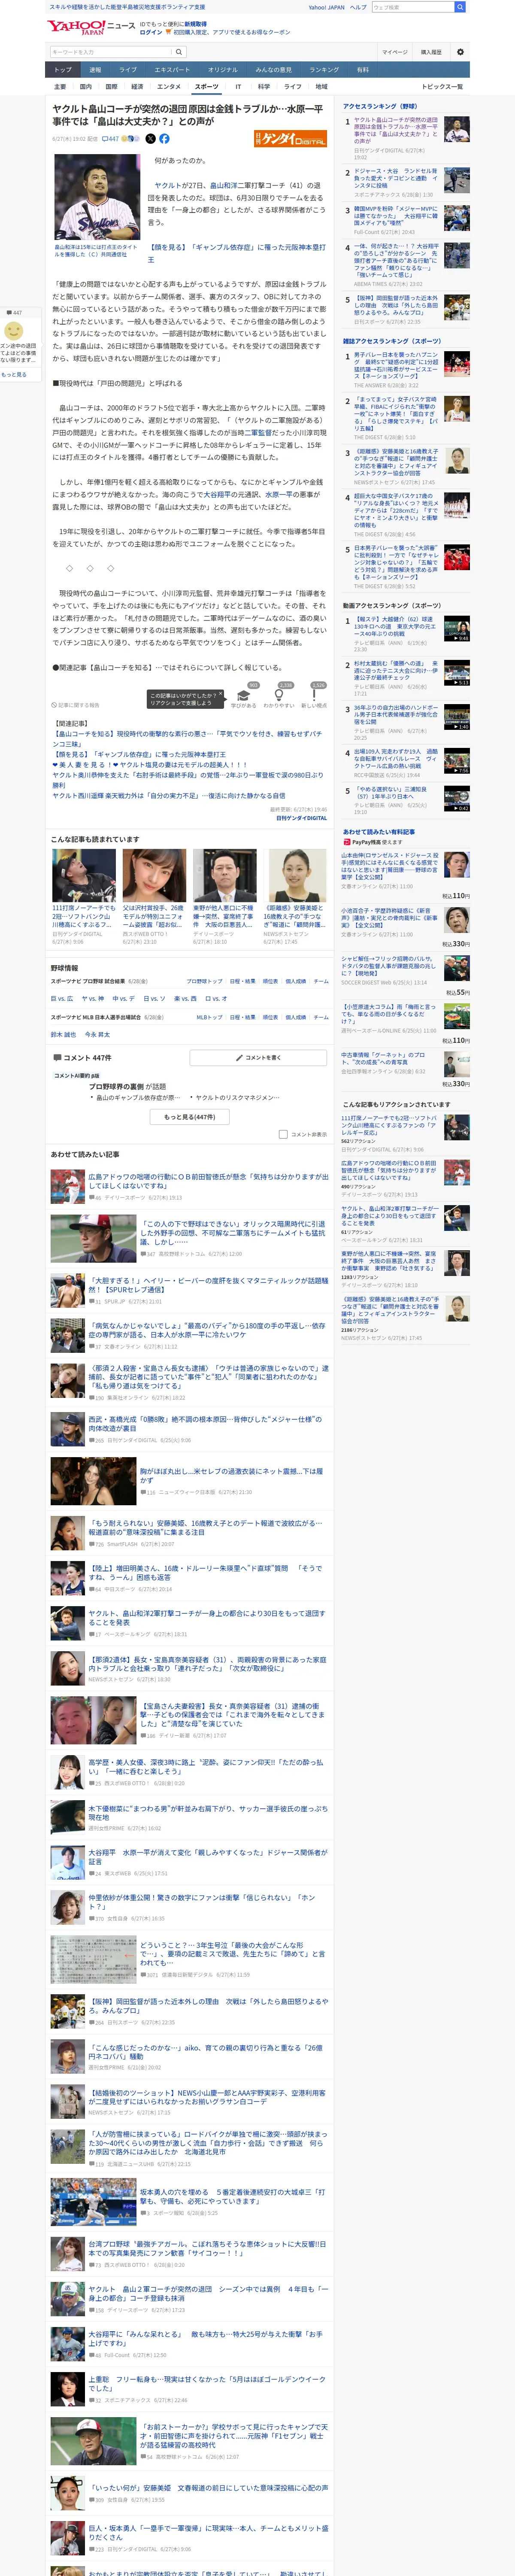This screenshot has width=515, height=2576.
Task: Open the ランキング tab
Action: (x=324, y=70)
